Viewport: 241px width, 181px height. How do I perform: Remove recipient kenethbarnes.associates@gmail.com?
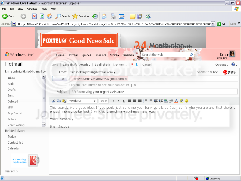[126, 79]
